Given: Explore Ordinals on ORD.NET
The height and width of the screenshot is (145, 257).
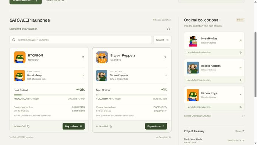Looking at the screenshot, I should (x=198, y=116).
